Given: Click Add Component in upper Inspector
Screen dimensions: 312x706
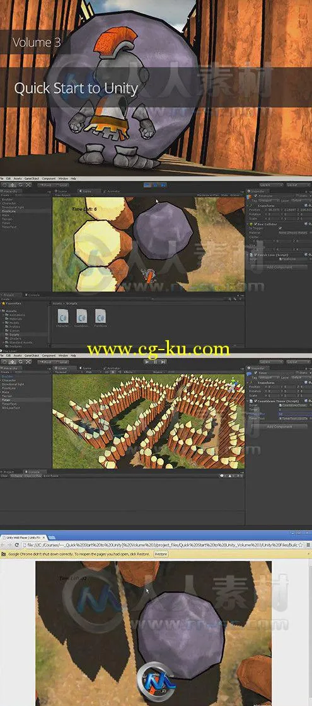Looking at the screenshot, I should coord(279,268).
